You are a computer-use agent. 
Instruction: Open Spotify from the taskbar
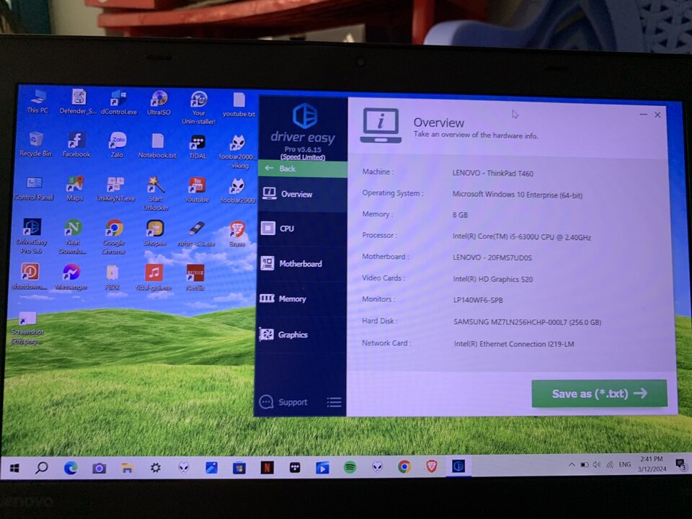tap(350, 467)
